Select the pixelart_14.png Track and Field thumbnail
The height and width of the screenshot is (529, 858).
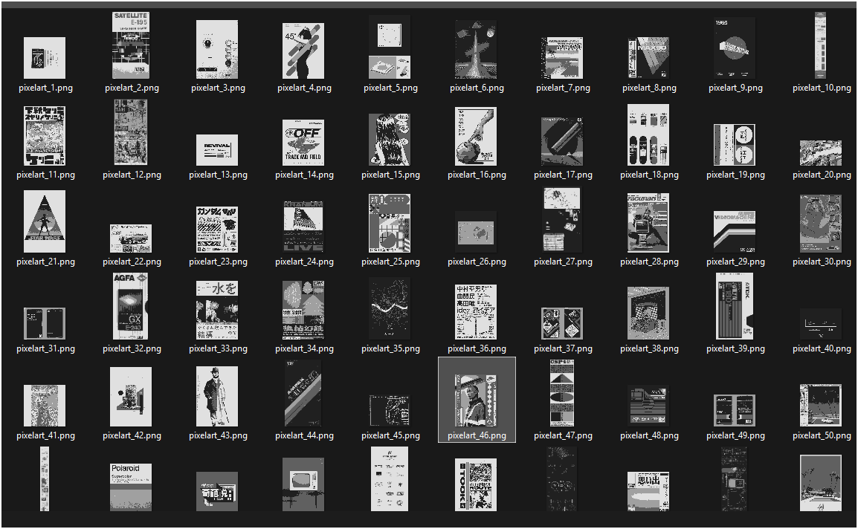coord(303,143)
